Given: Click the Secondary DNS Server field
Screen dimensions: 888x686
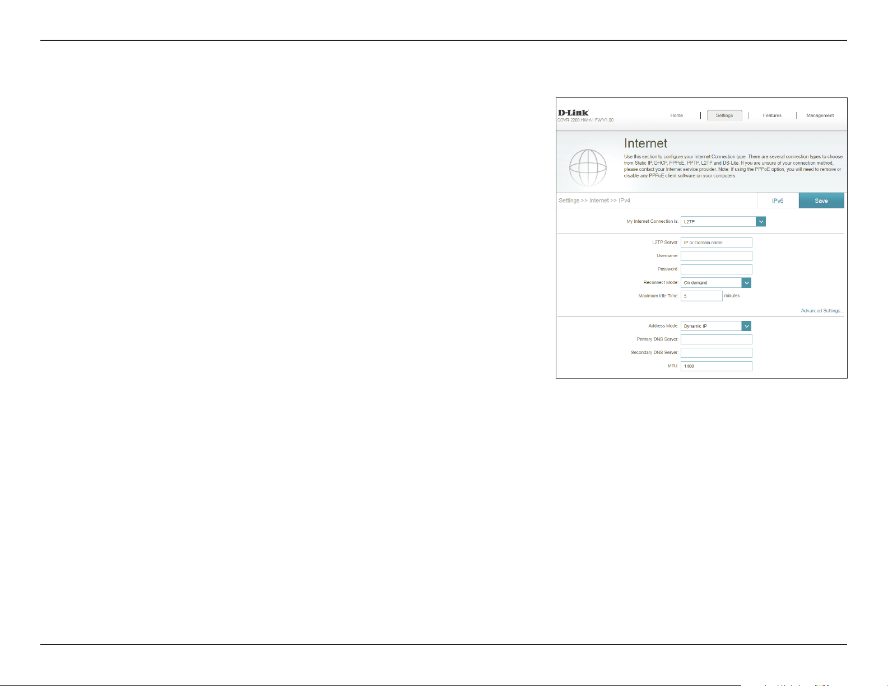Looking at the screenshot, I should tap(716, 353).
